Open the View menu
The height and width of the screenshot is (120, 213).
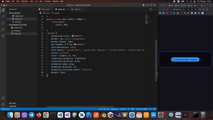tap(32, 1)
